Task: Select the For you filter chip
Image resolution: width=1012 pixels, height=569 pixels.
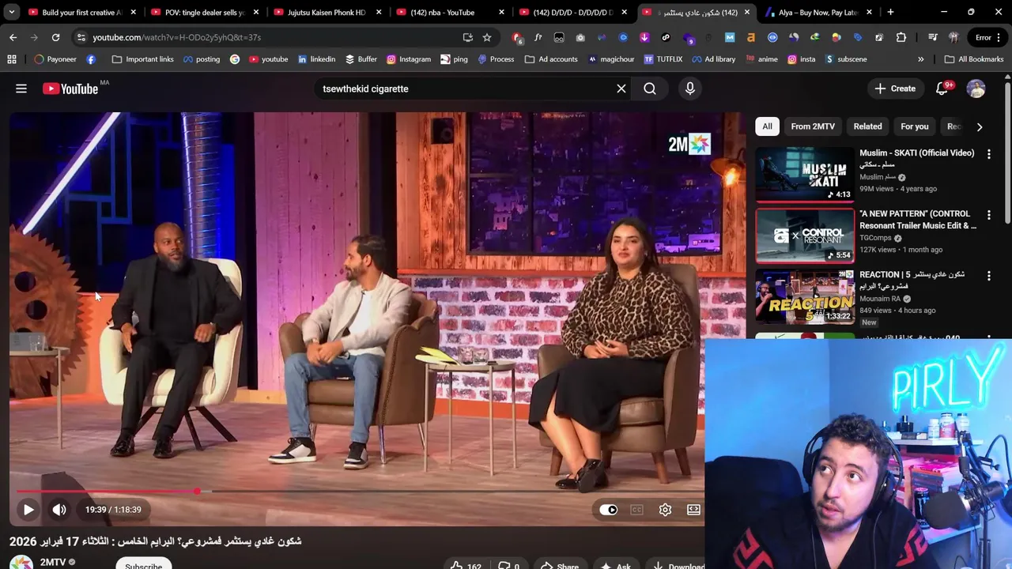Action: coord(915,126)
